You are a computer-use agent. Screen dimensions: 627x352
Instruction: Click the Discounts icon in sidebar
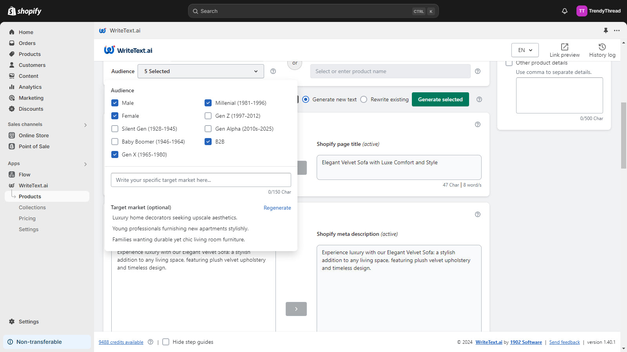point(12,109)
